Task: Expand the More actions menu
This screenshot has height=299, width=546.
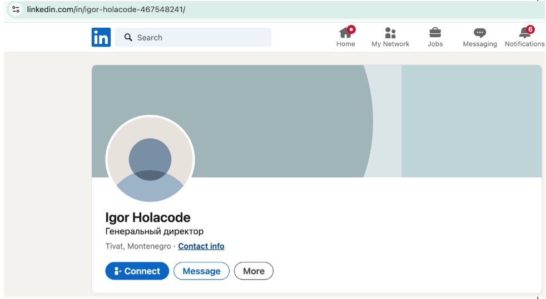Action: click(x=254, y=271)
